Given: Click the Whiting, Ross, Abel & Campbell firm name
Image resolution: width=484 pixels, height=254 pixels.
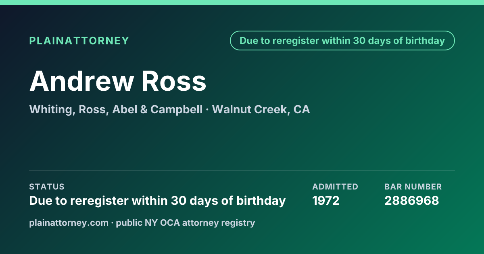Looking at the screenshot, I should pyautogui.click(x=116, y=110).
